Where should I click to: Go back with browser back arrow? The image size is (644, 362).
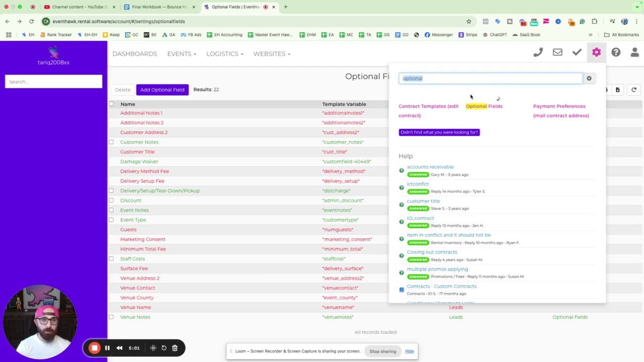(7, 21)
